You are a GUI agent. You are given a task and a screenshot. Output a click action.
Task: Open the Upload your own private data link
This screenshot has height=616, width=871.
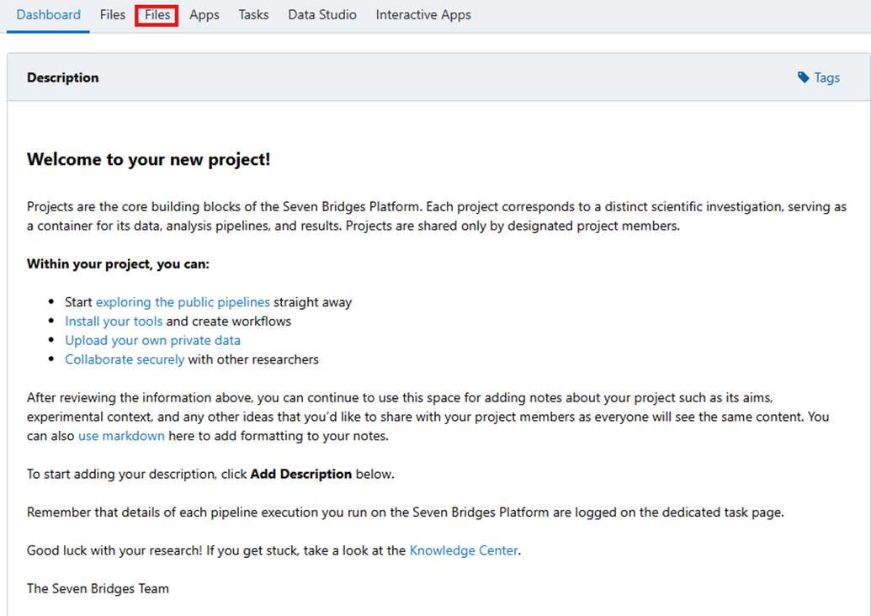pyautogui.click(x=152, y=340)
